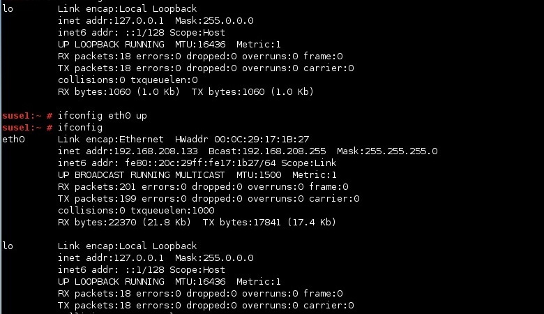Screen dimensions: 544x314
Task: Click the HWaddr 00:0C:29:17:1B:27 value
Action: pyautogui.click(x=242, y=140)
